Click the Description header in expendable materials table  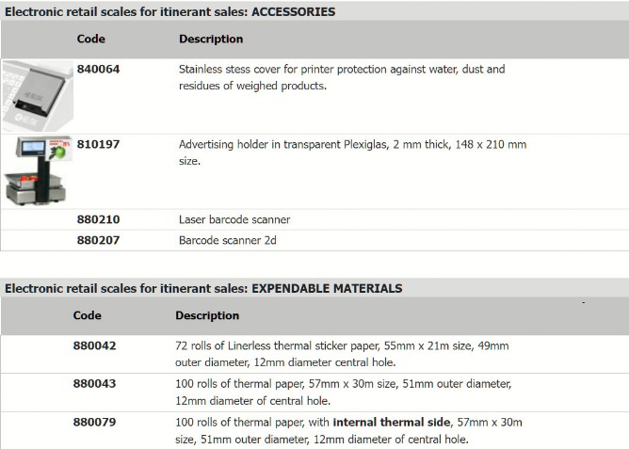click(207, 315)
